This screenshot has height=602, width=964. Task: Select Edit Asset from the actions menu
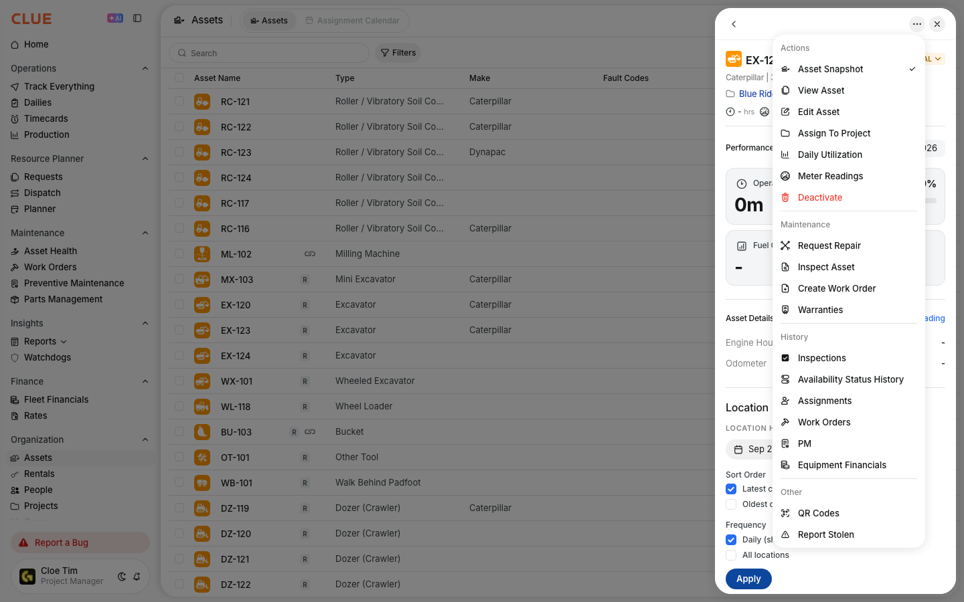[x=849, y=112]
